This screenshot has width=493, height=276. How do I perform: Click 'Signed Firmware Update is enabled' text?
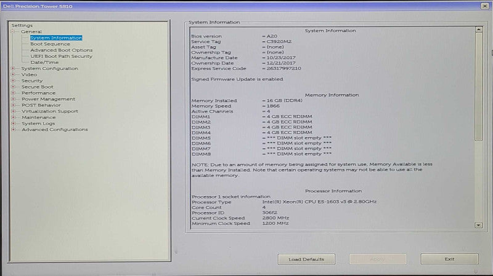click(x=237, y=79)
